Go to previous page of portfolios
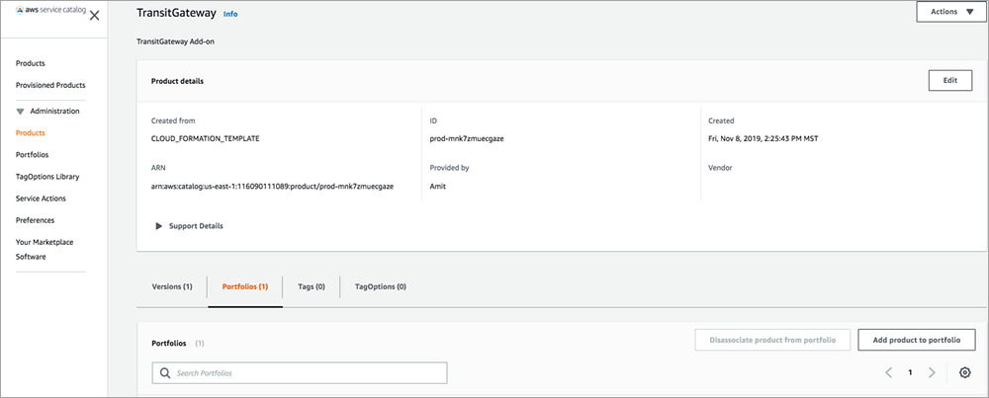The width and height of the screenshot is (989, 398). point(889,372)
